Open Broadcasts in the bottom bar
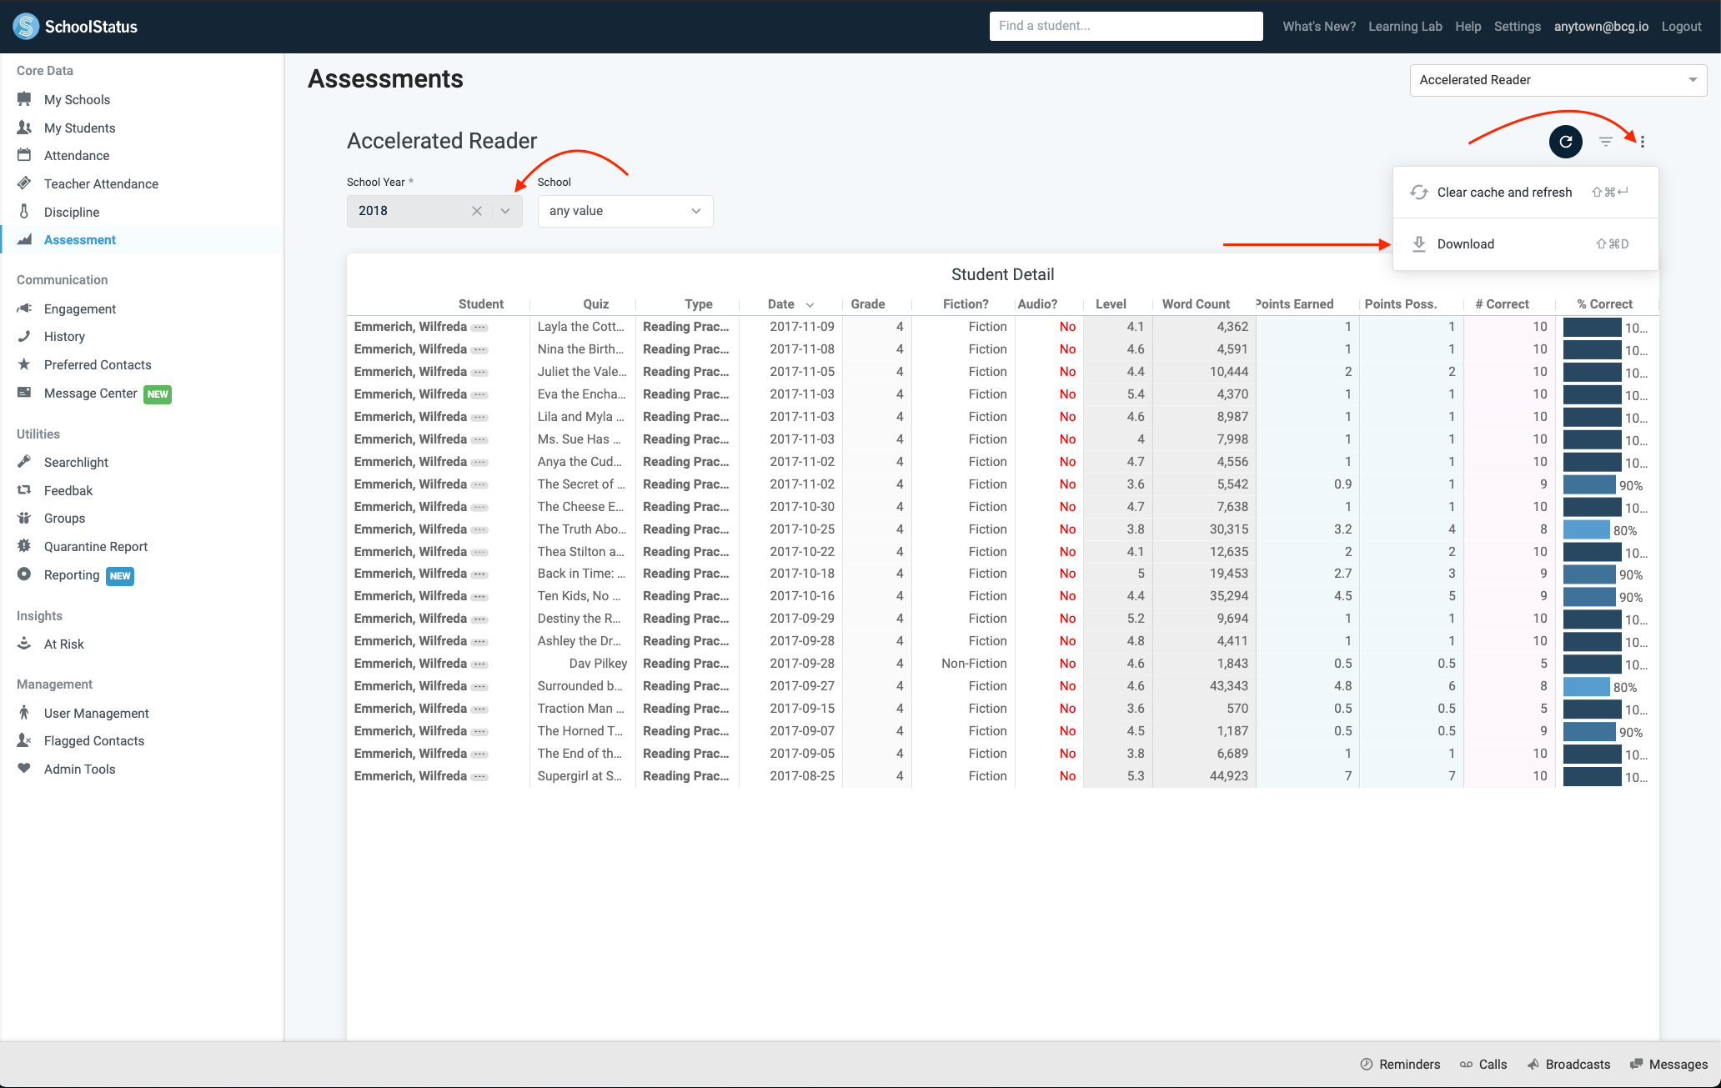The width and height of the screenshot is (1721, 1088). point(1568,1064)
